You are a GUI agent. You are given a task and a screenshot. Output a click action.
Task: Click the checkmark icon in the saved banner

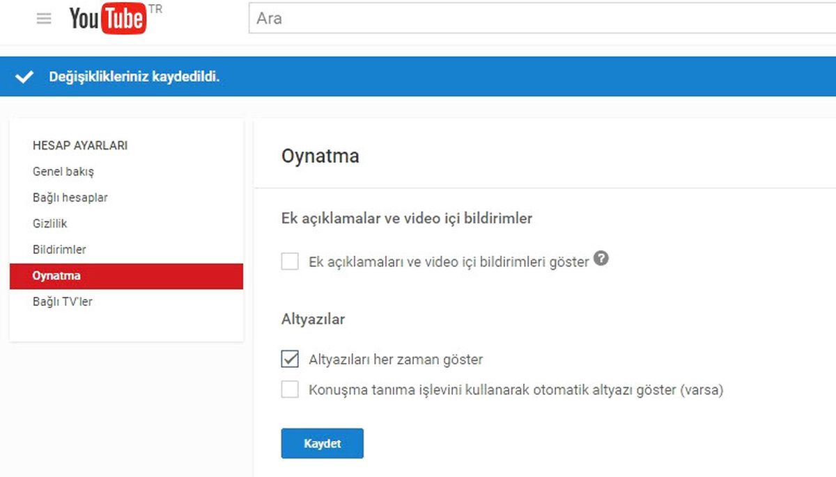(x=24, y=76)
